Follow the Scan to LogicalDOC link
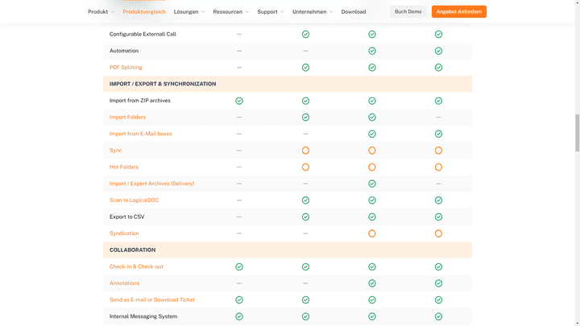The height and width of the screenshot is (326, 580). pos(135,200)
